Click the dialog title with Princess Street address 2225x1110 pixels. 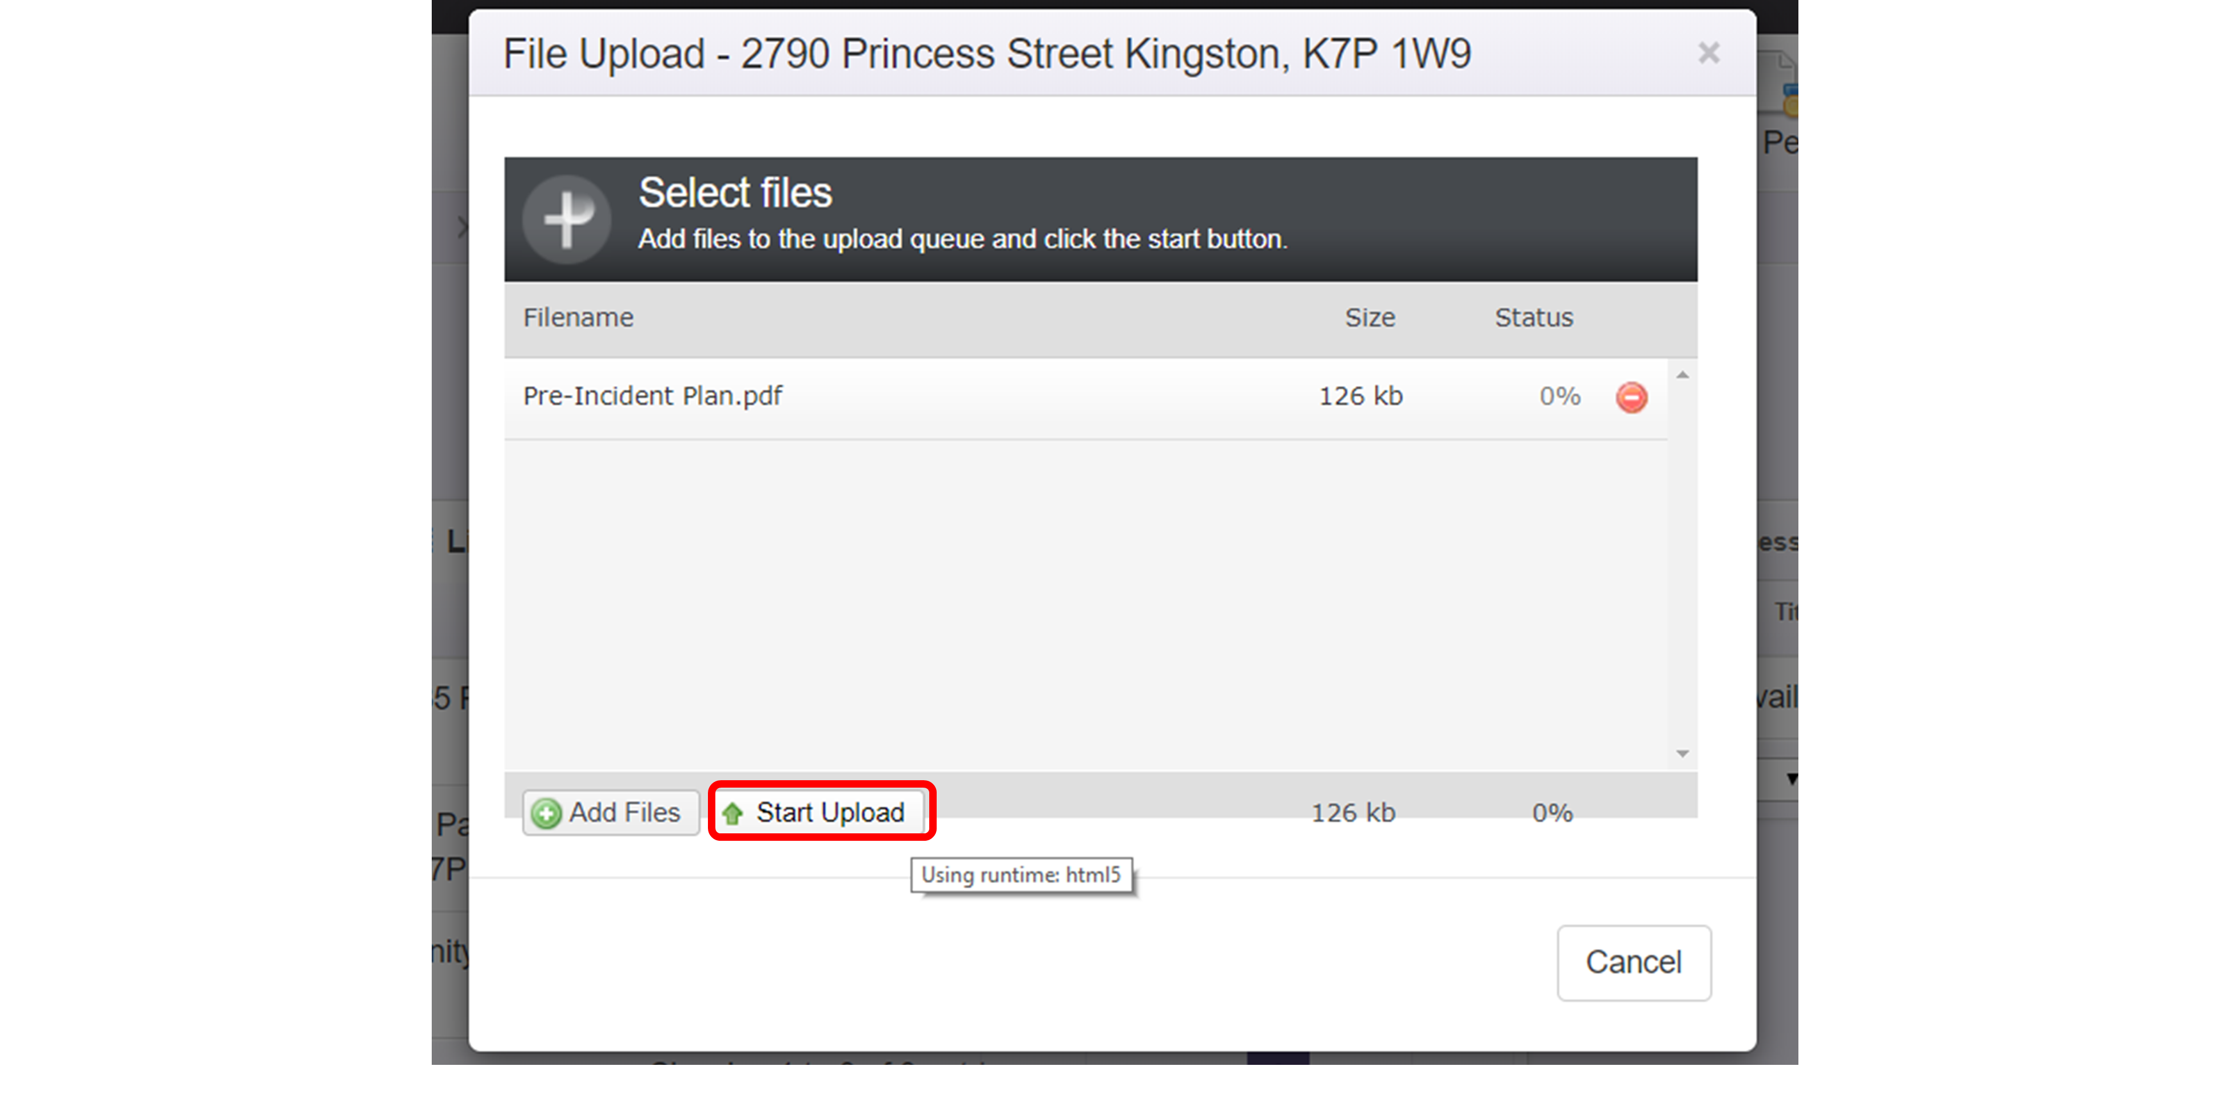click(x=986, y=54)
